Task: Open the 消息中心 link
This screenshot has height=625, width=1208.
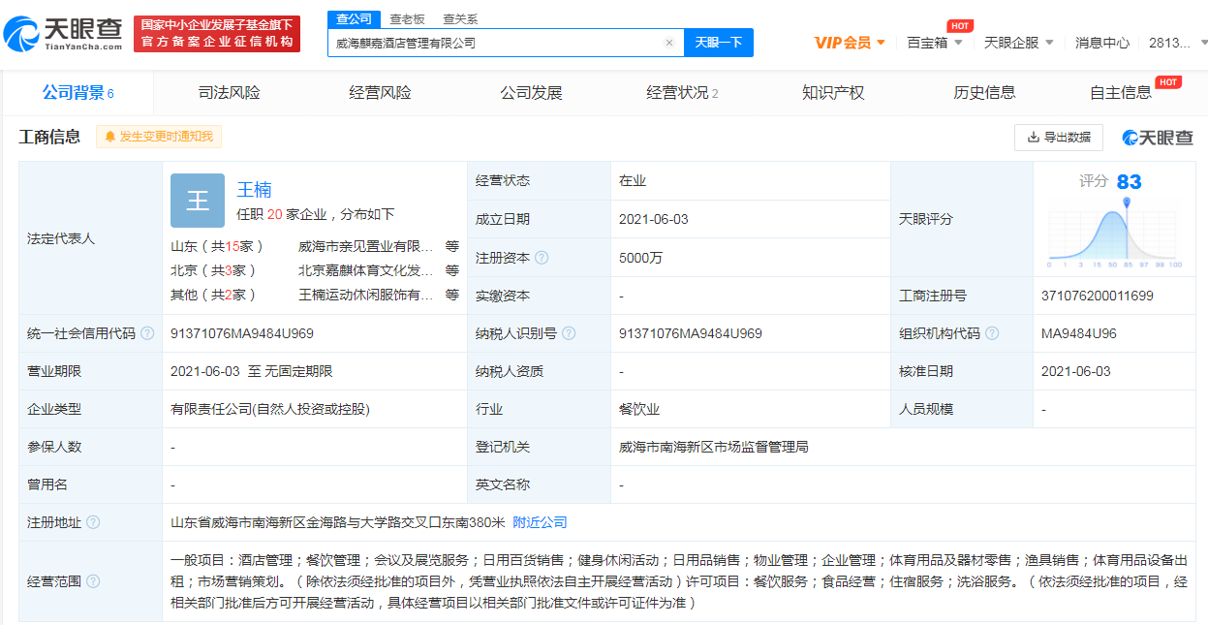Action: (1102, 43)
